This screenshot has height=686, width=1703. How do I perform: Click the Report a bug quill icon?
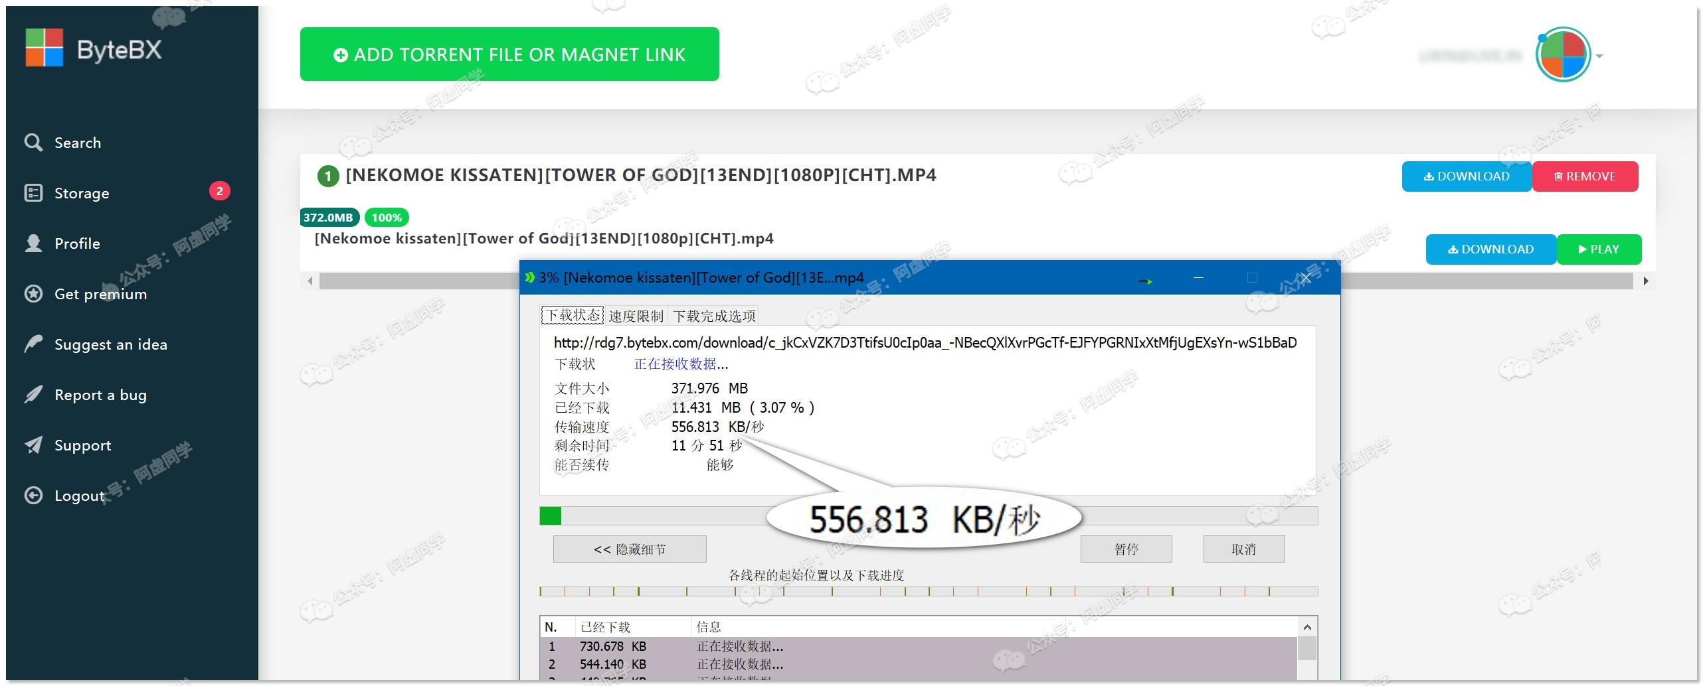33,395
